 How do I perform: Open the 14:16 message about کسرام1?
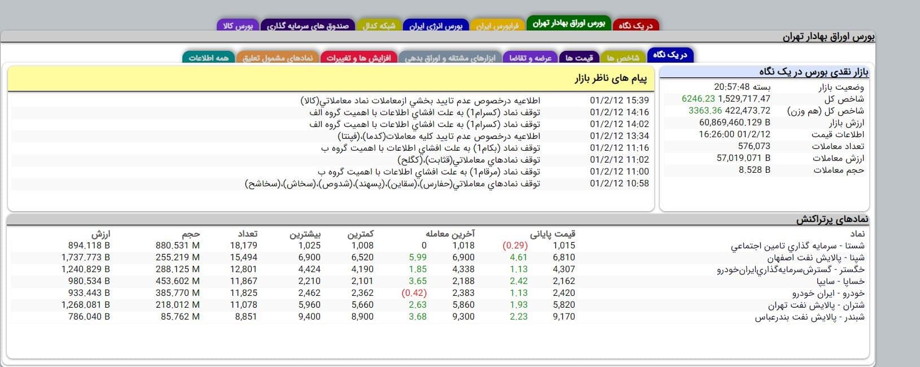coord(424,112)
